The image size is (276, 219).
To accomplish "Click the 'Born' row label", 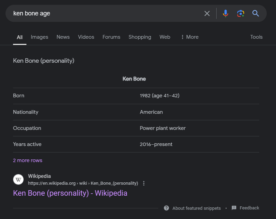I will (x=19, y=96).
